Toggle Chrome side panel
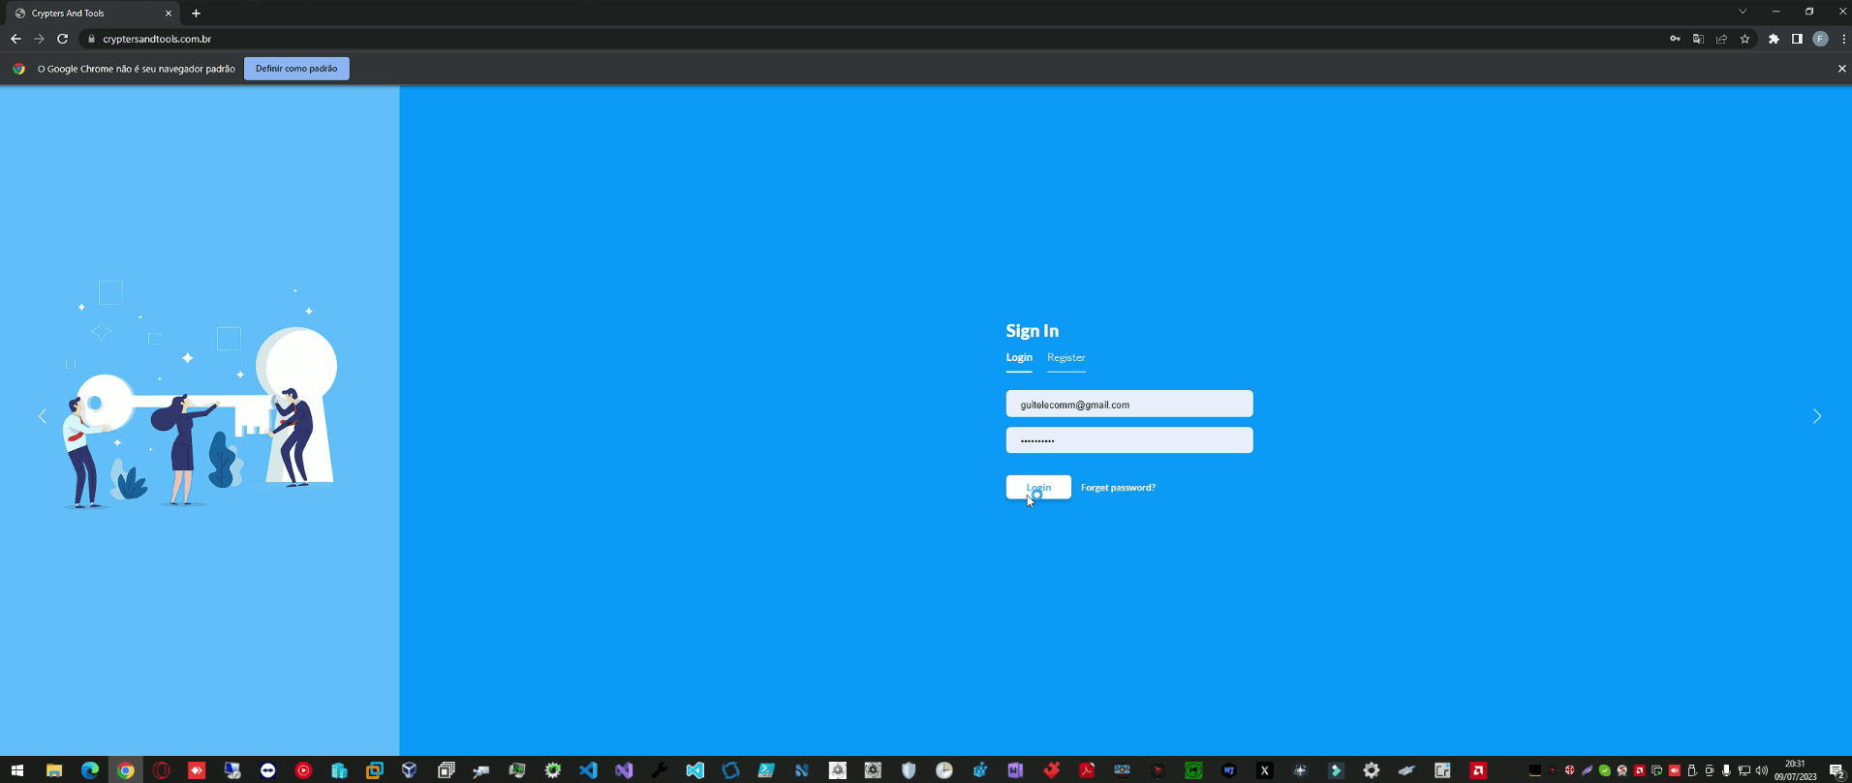The image size is (1852, 783). (1797, 39)
